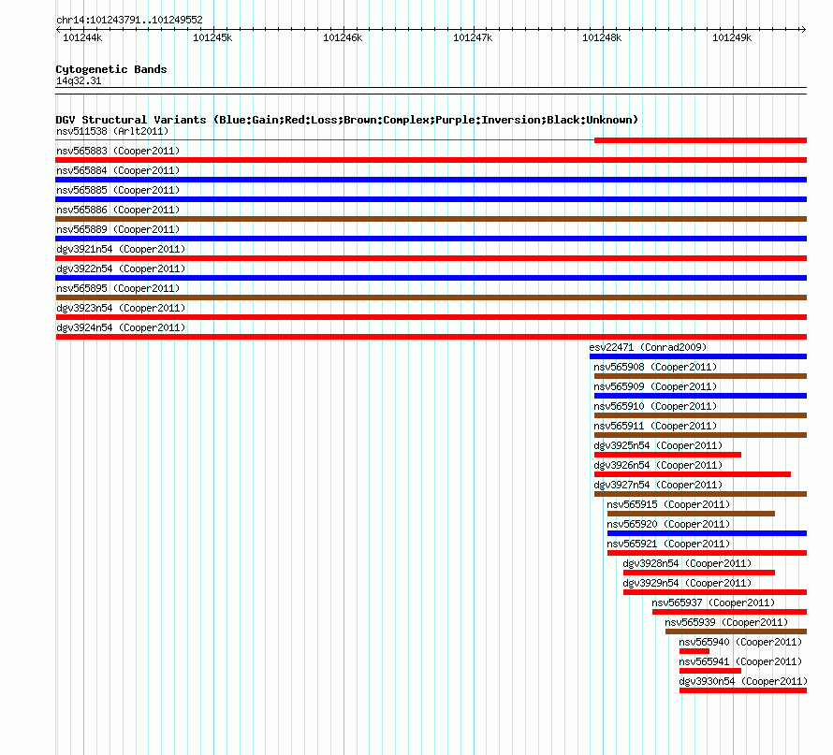Click the thick red bar of nsv511538
This screenshot has height=755, width=833.
point(700,140)
